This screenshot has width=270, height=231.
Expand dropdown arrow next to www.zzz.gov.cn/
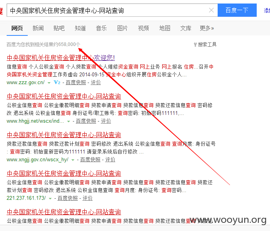(49, 83)
